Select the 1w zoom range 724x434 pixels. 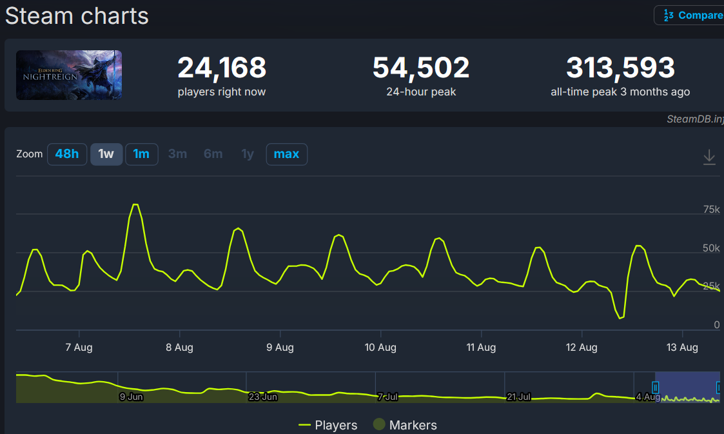(x=106, y=153)
